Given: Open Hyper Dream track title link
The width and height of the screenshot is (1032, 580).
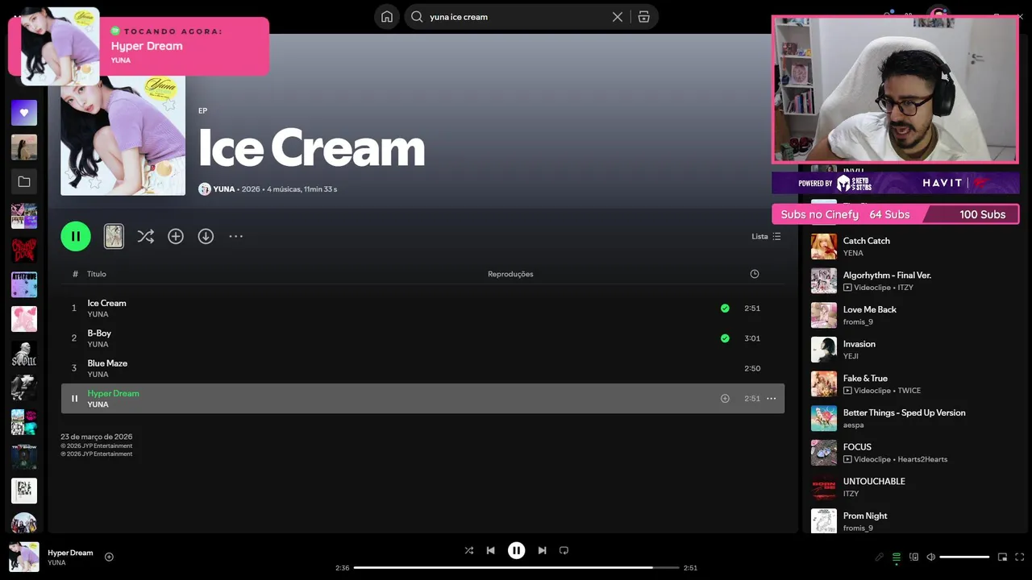Looking at the screenshot, I should pyautogui.click(x=114, y=393).
